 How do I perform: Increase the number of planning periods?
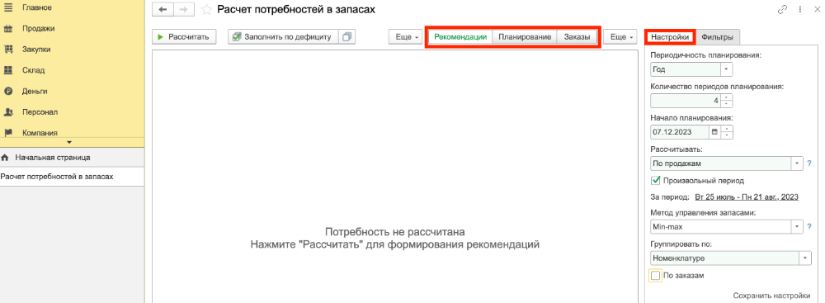727,97
